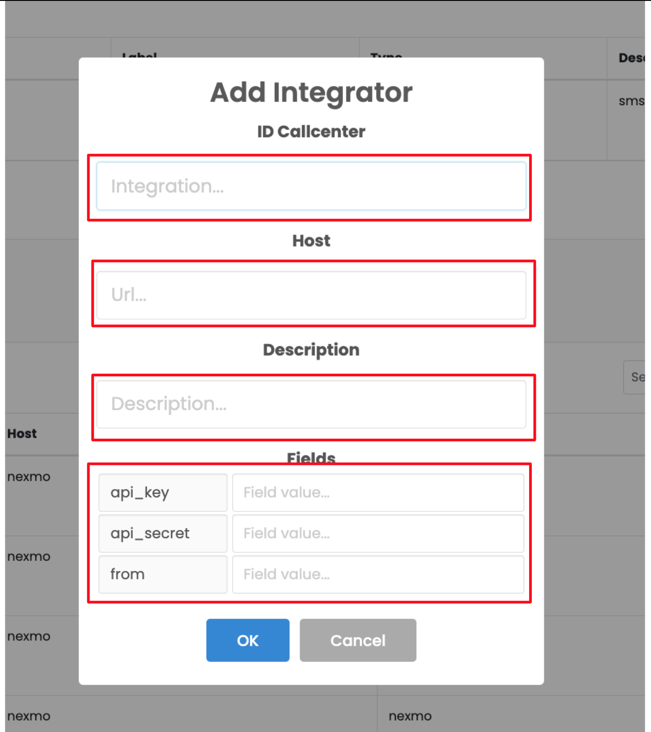Click the Host column header
This screenshot has height=732, width=651.
click(x=22, y=434)
